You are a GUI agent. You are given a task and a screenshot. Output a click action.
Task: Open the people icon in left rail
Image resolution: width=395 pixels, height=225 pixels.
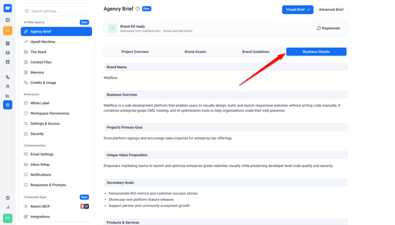point(8,87)
